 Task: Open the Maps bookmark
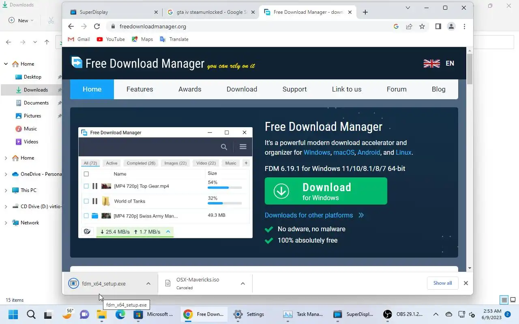tap(142, 39)
